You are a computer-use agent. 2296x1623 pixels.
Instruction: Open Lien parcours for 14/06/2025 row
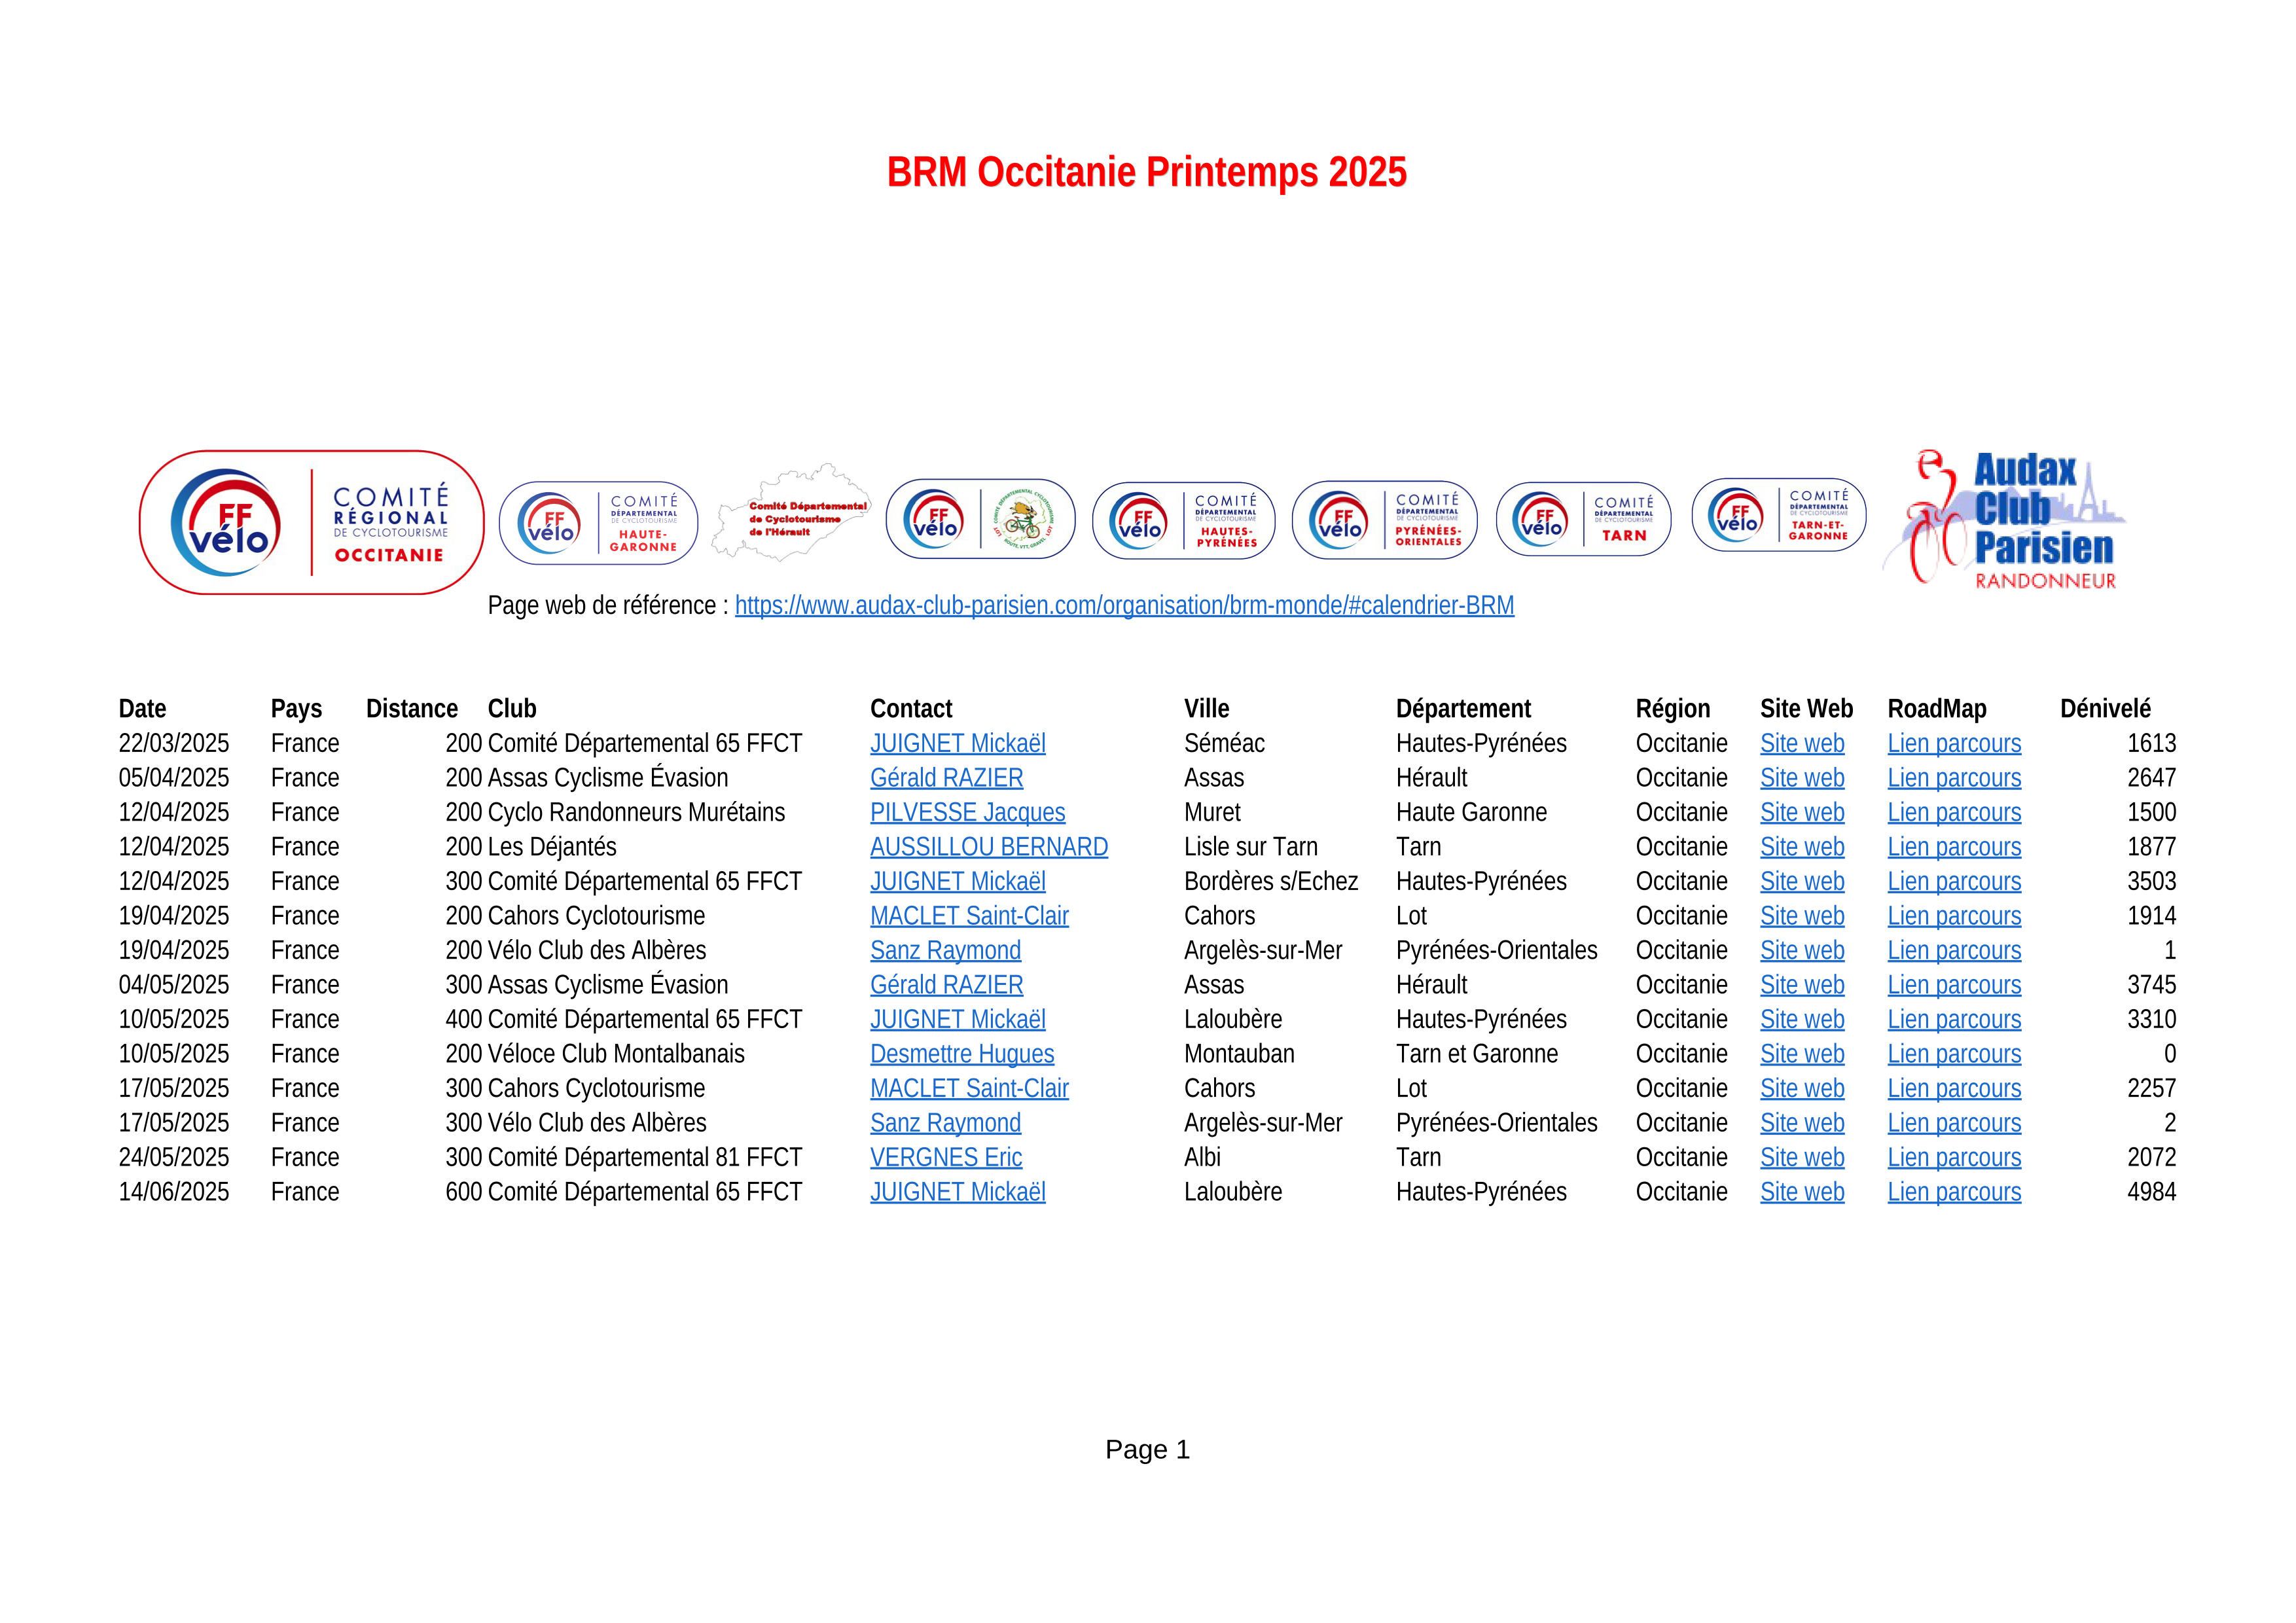pyautogui.click(x=1954, y=1192)
